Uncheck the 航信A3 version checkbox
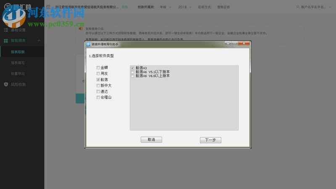This screenshot has width=336, height=189. pos(132,68)
